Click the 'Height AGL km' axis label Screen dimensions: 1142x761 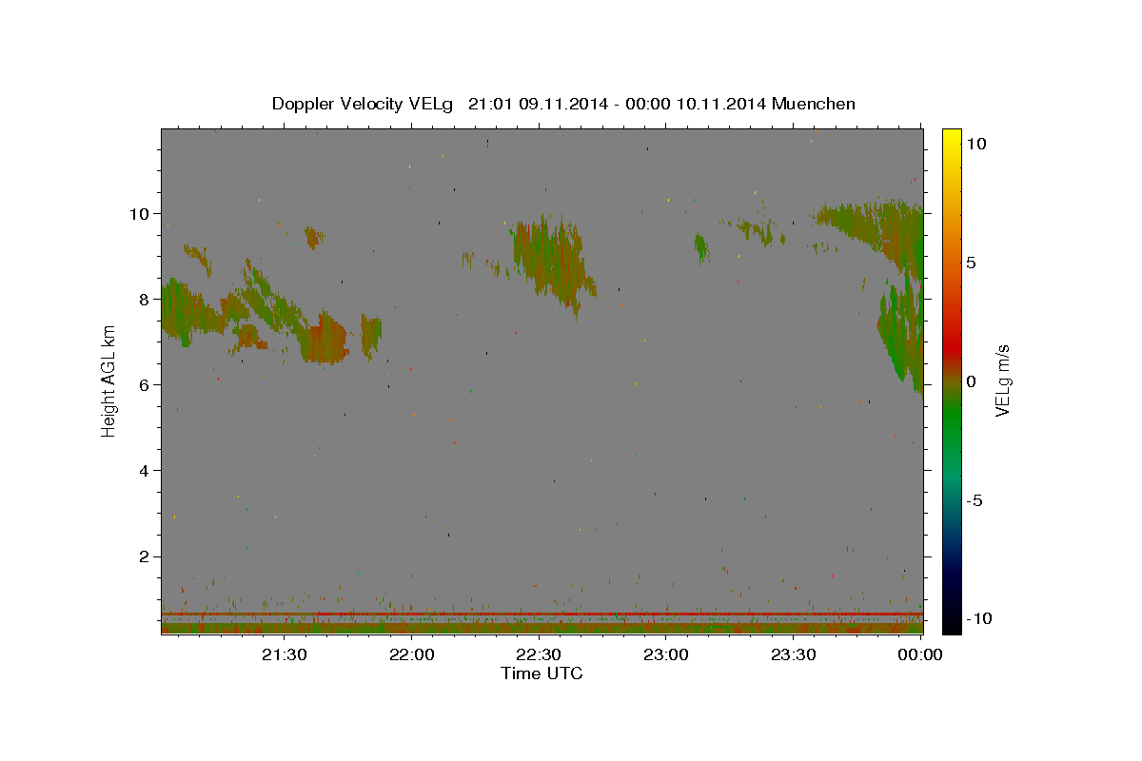pos(109,380)
